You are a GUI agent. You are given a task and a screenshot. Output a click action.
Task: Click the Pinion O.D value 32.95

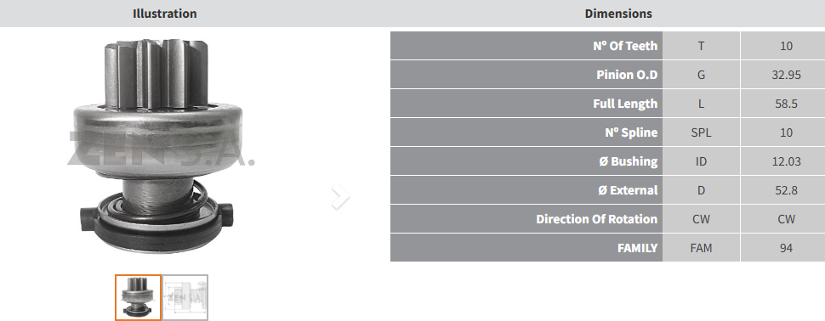(x=786, y=75)
